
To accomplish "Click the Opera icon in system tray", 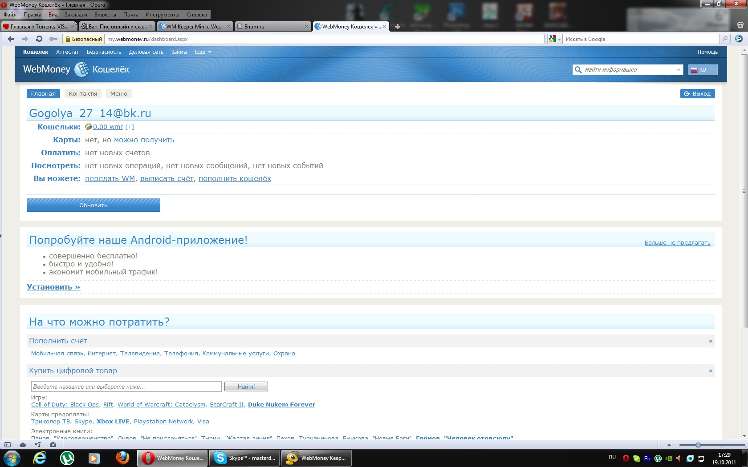I will [x=626, y=459].
